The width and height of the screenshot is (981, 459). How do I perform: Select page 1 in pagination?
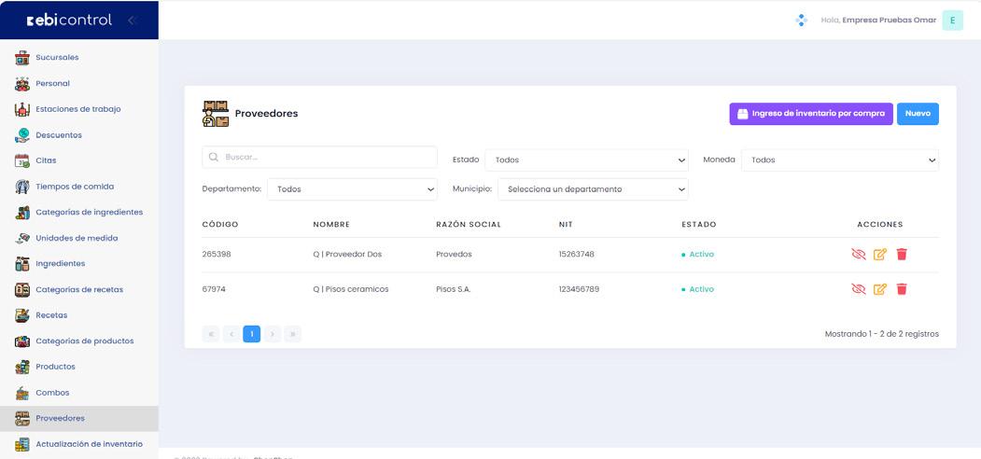coord(251,334)
